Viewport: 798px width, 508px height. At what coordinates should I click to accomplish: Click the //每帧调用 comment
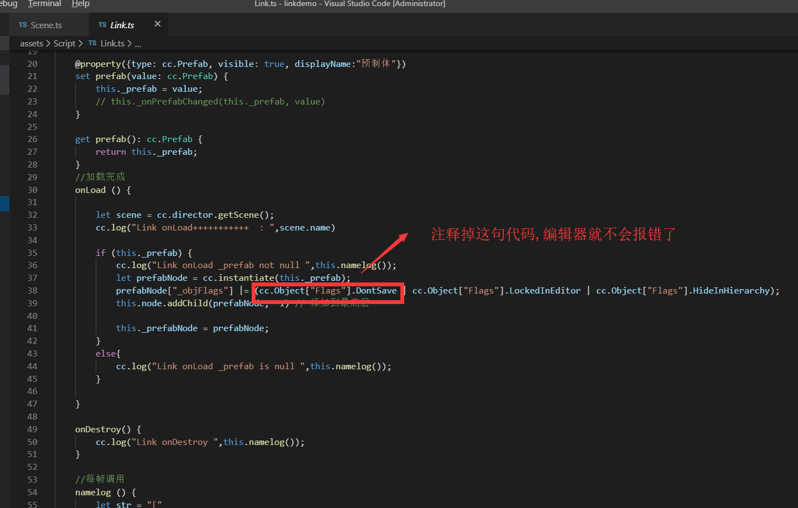click(100, 479)
